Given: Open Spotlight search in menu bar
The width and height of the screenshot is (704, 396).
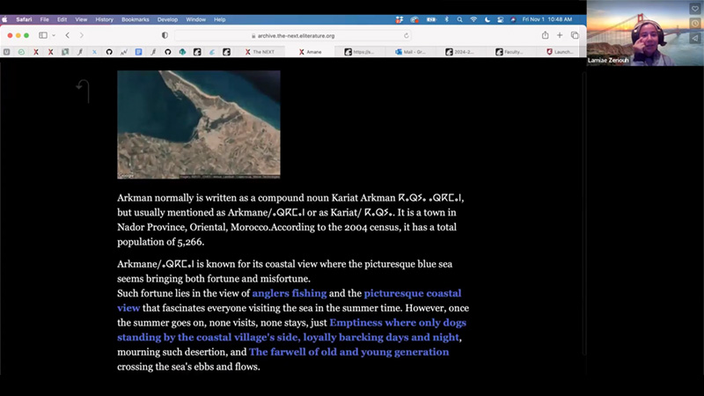Looking at the screenshot, I should pyautogui.click(x=459, y=19).
